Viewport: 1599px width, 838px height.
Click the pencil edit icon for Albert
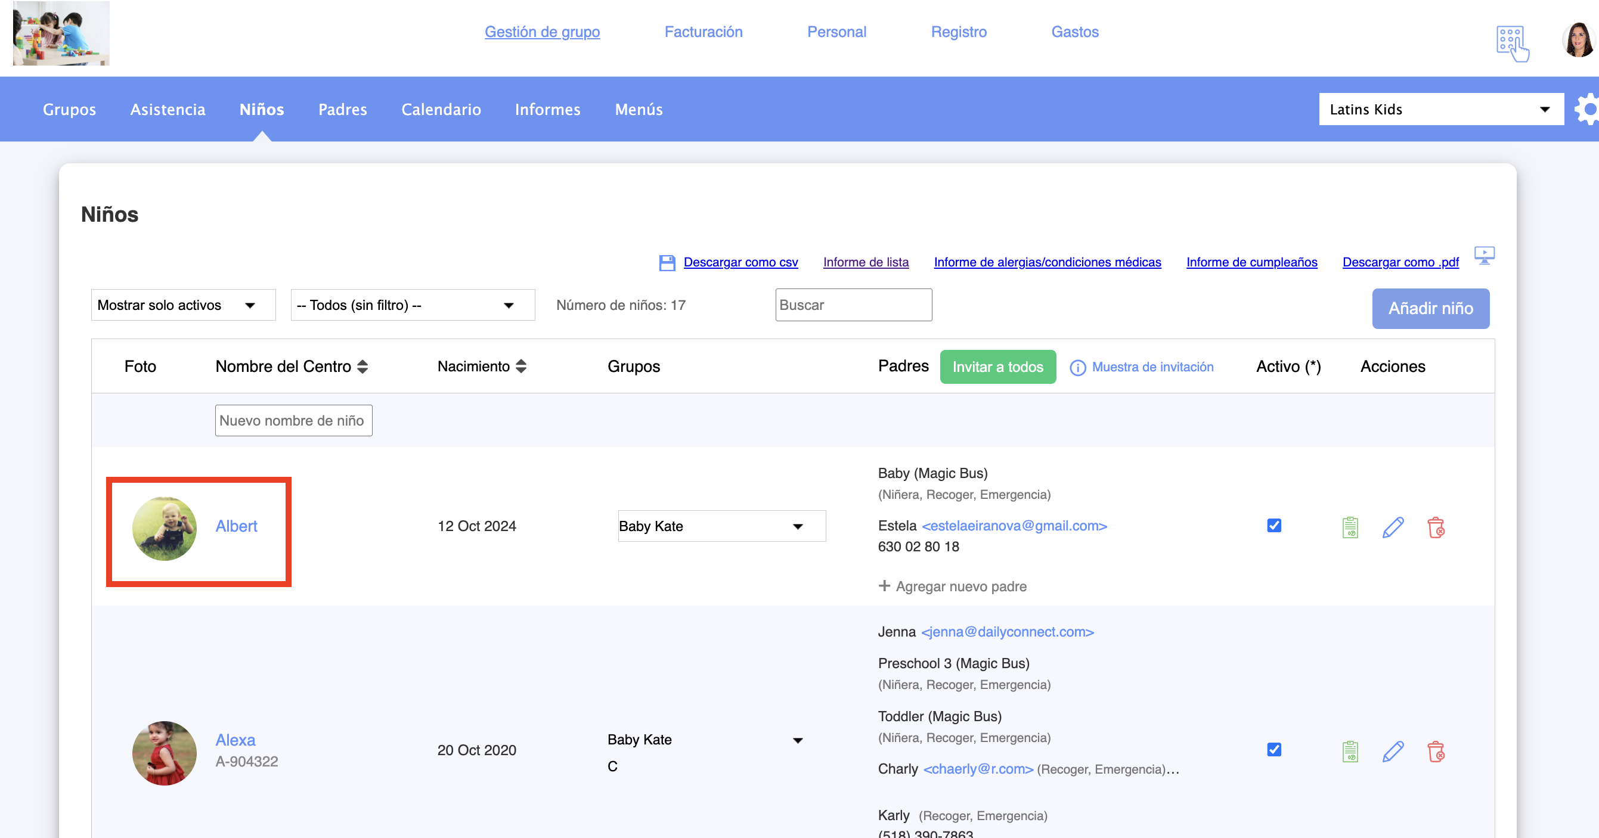(1392, 527)
